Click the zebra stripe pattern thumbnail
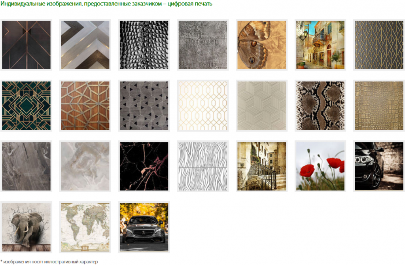 click(x=203, y=166)
